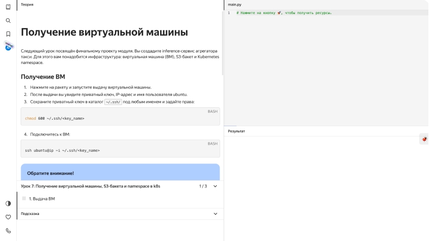
Task: Click into line 1 of the code editor
Action: pyautogui.click(x=325, y=12)
